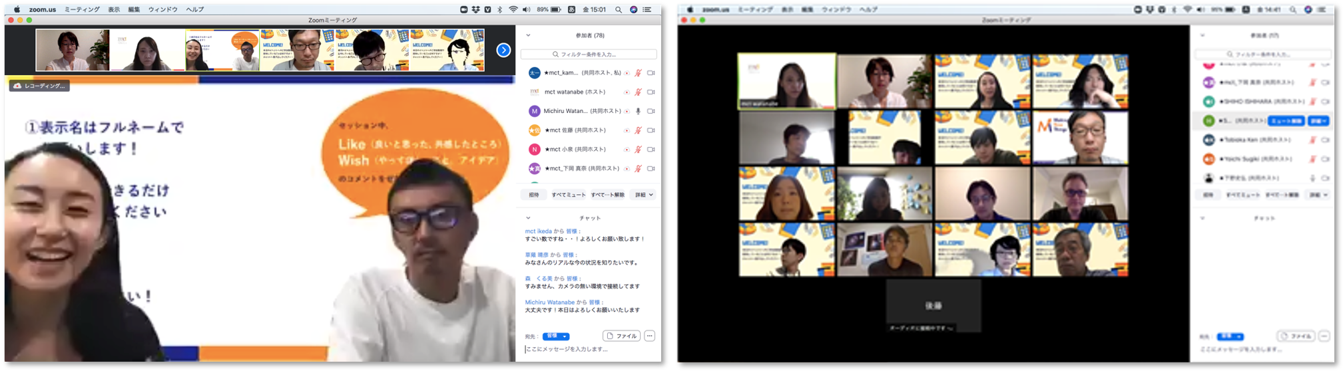The image size is (1343, 371).
Task: Open ウィンドウ menu in the 15:01 menu bar
Action: point(162,10)
